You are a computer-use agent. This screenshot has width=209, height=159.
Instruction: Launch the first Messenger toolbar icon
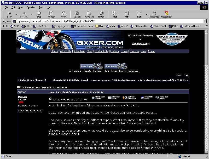(x=154, y=15)
